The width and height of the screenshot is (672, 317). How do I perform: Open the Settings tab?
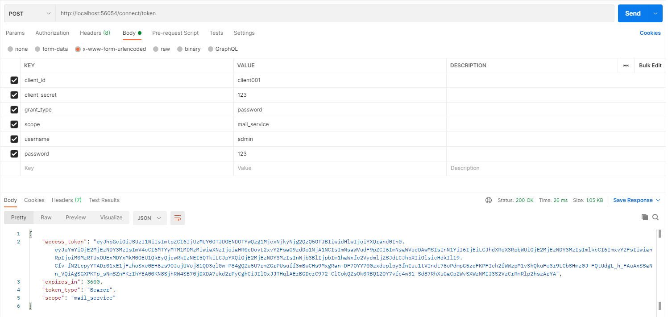(x=244, y=33)
